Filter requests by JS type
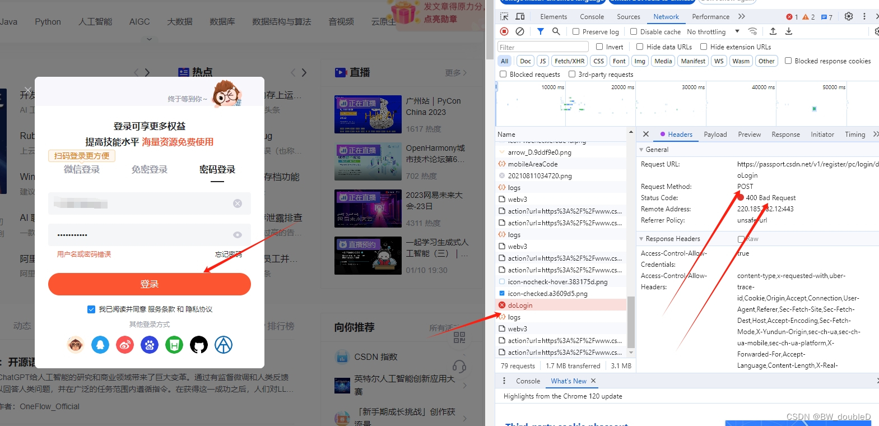This screenshot has height=426, width=879. point(542,61)
